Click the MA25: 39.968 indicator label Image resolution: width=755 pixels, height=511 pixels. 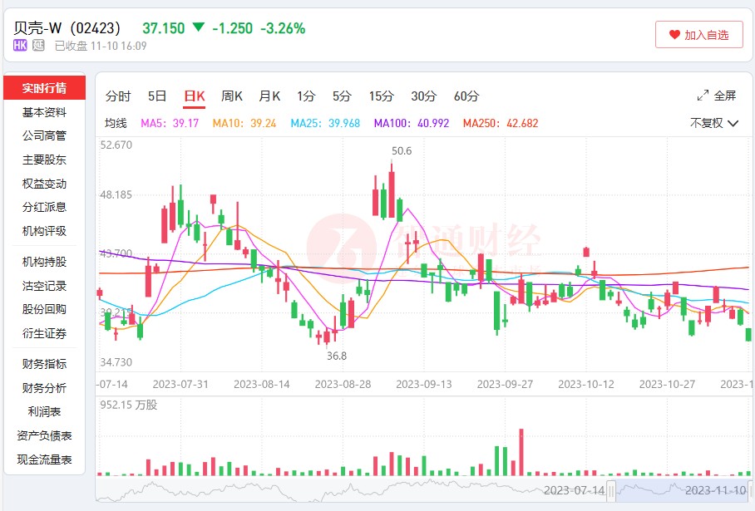click(x=325, y=123)
